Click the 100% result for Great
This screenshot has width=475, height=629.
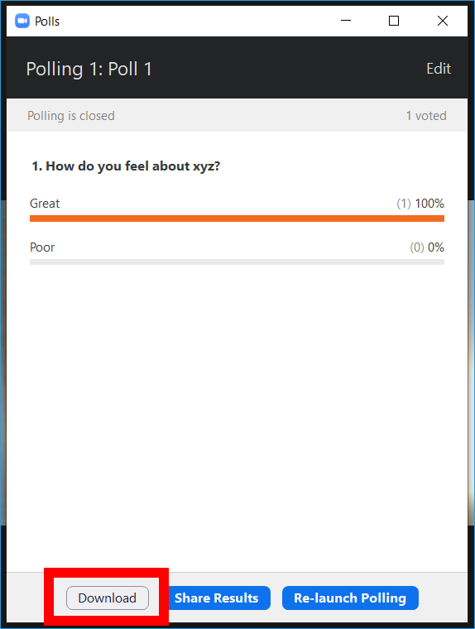[x=429, y=204]
